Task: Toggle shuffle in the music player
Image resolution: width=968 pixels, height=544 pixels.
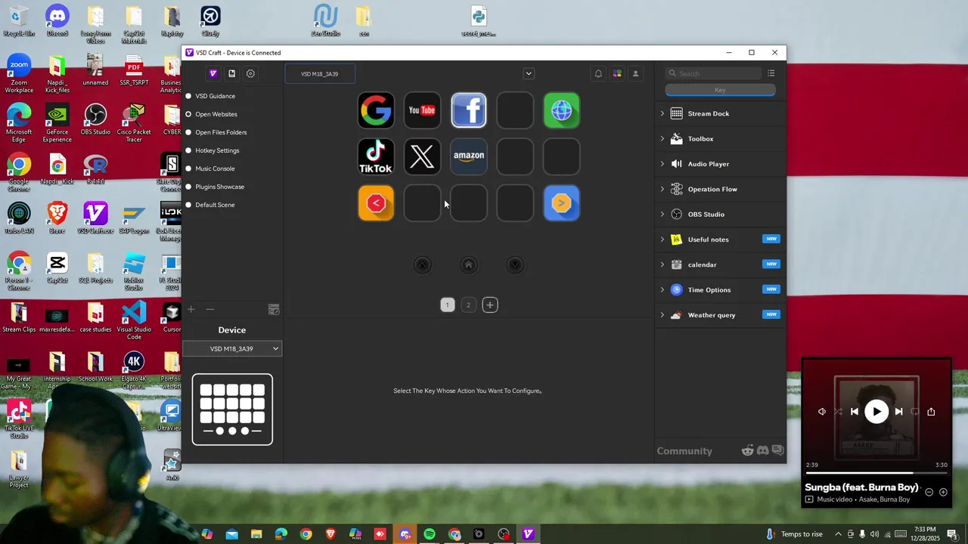Action: point(838,412)
